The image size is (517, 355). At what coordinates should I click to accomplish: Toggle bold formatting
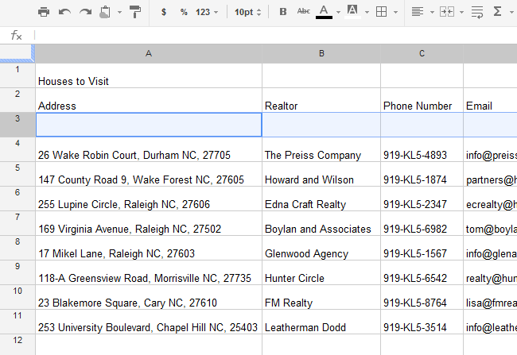[x=283, y=12]
